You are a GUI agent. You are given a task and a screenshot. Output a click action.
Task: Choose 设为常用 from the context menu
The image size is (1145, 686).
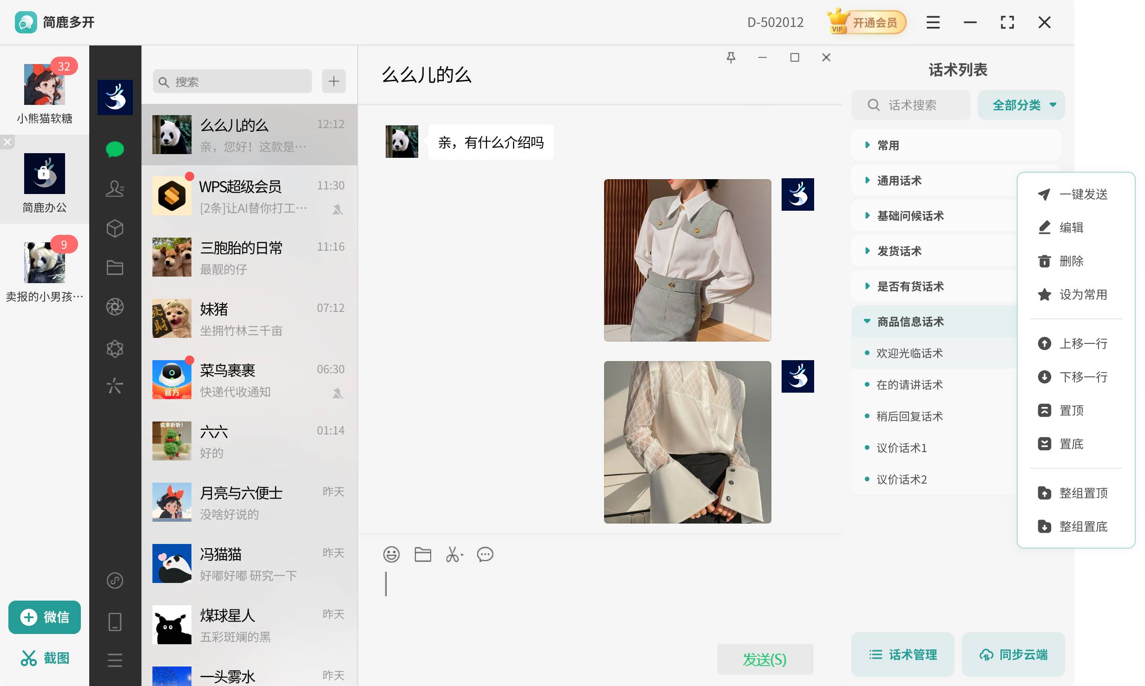tap(1083, 295)
